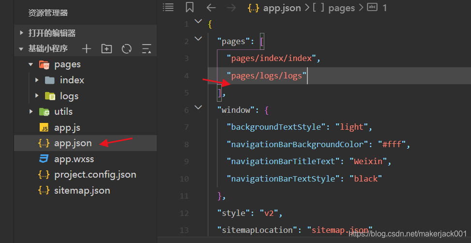
Task: Select the logs folder name
Action: pyautogui.click(x=69, y=96)
